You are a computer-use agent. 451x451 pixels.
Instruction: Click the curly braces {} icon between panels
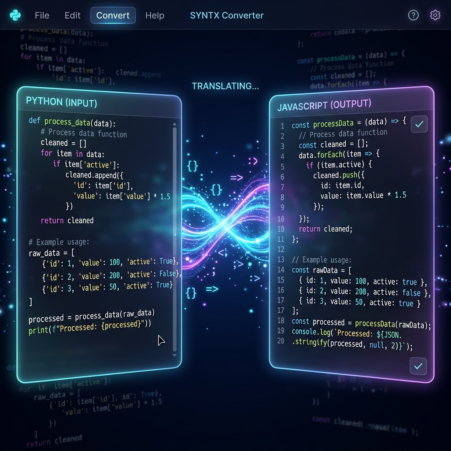[x=192, y=166]
